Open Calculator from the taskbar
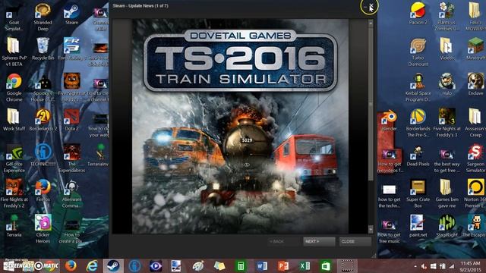This screenshot has height=273, width=486. coord(241,266)
